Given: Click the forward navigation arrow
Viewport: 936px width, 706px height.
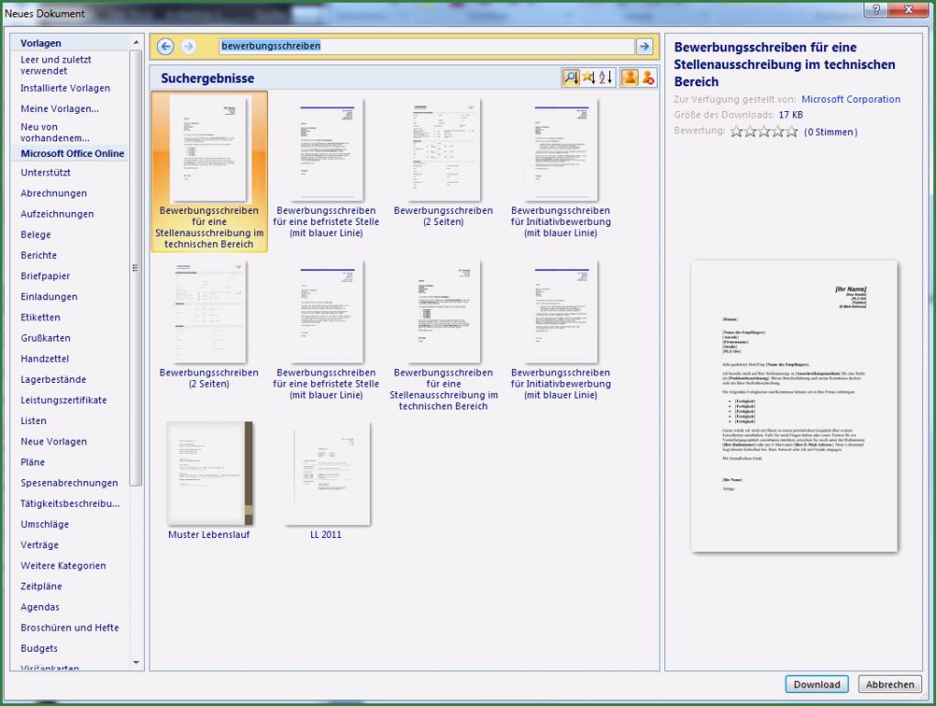Looking at the screenshot, I should tap(188, 46).
